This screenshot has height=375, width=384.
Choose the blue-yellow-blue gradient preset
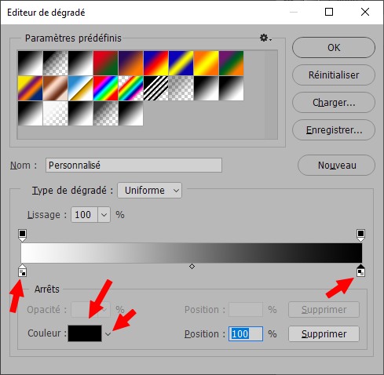[181, 64]
